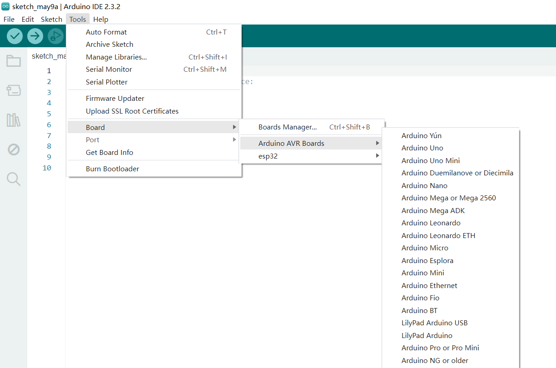Image resolution: width=556 pixels, height=368 pixels.
Task: Select the Arduino Yún board
Action: (x=450, y=136)
